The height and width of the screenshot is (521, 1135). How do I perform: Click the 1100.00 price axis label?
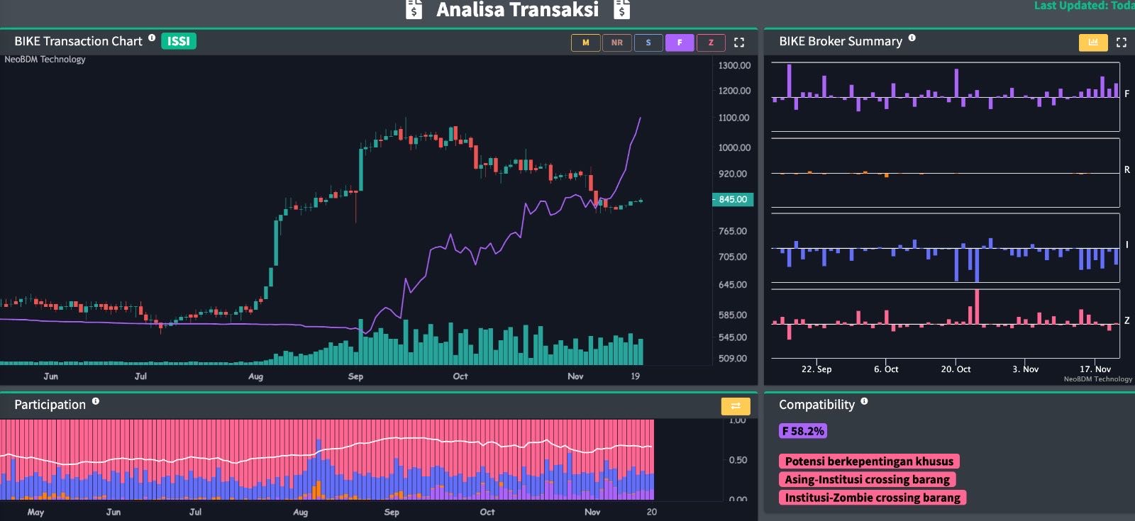733,118
